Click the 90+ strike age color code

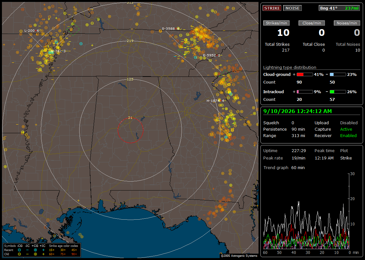[74, 254]
